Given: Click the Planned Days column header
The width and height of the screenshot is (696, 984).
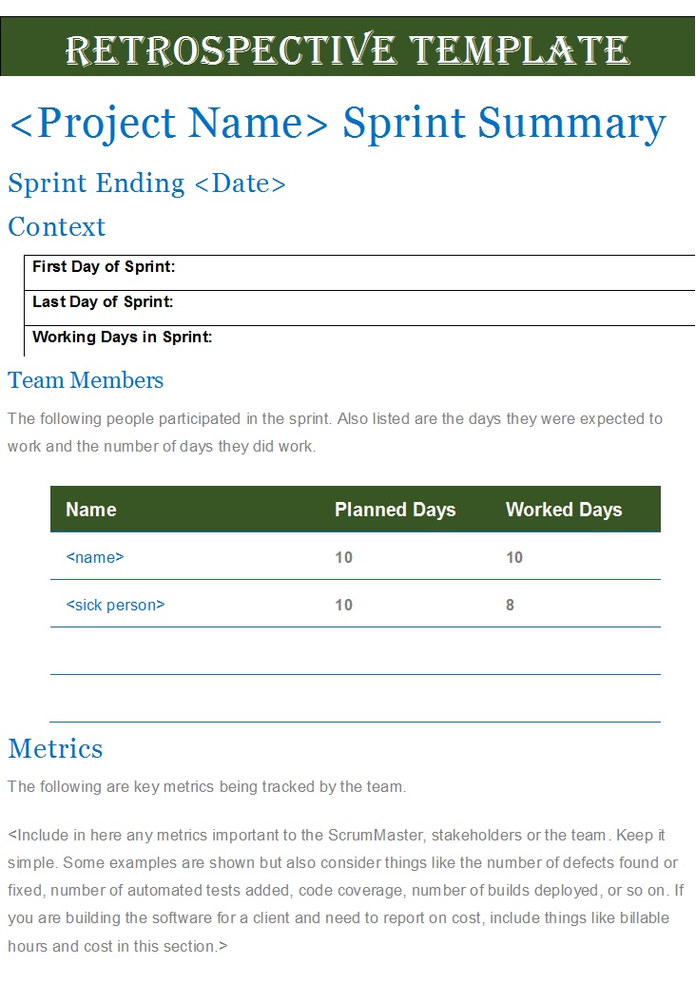Looking at the screenshot, I should 396,510.
